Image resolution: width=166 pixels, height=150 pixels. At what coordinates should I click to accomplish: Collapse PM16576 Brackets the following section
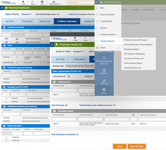coord(4,68)
